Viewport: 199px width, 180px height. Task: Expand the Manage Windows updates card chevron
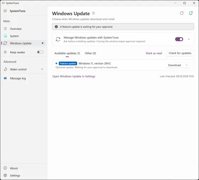189,39
